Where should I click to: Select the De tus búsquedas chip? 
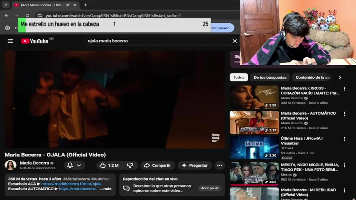tap(270, 77)
